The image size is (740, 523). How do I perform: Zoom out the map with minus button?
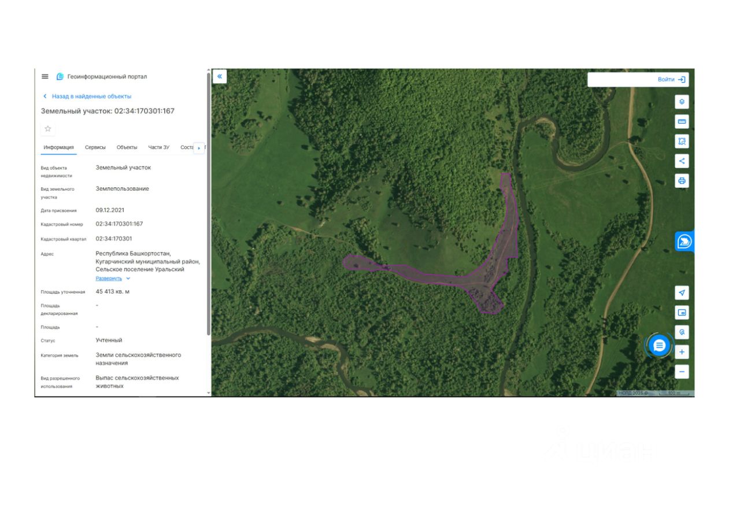click(x=682, y=372)
